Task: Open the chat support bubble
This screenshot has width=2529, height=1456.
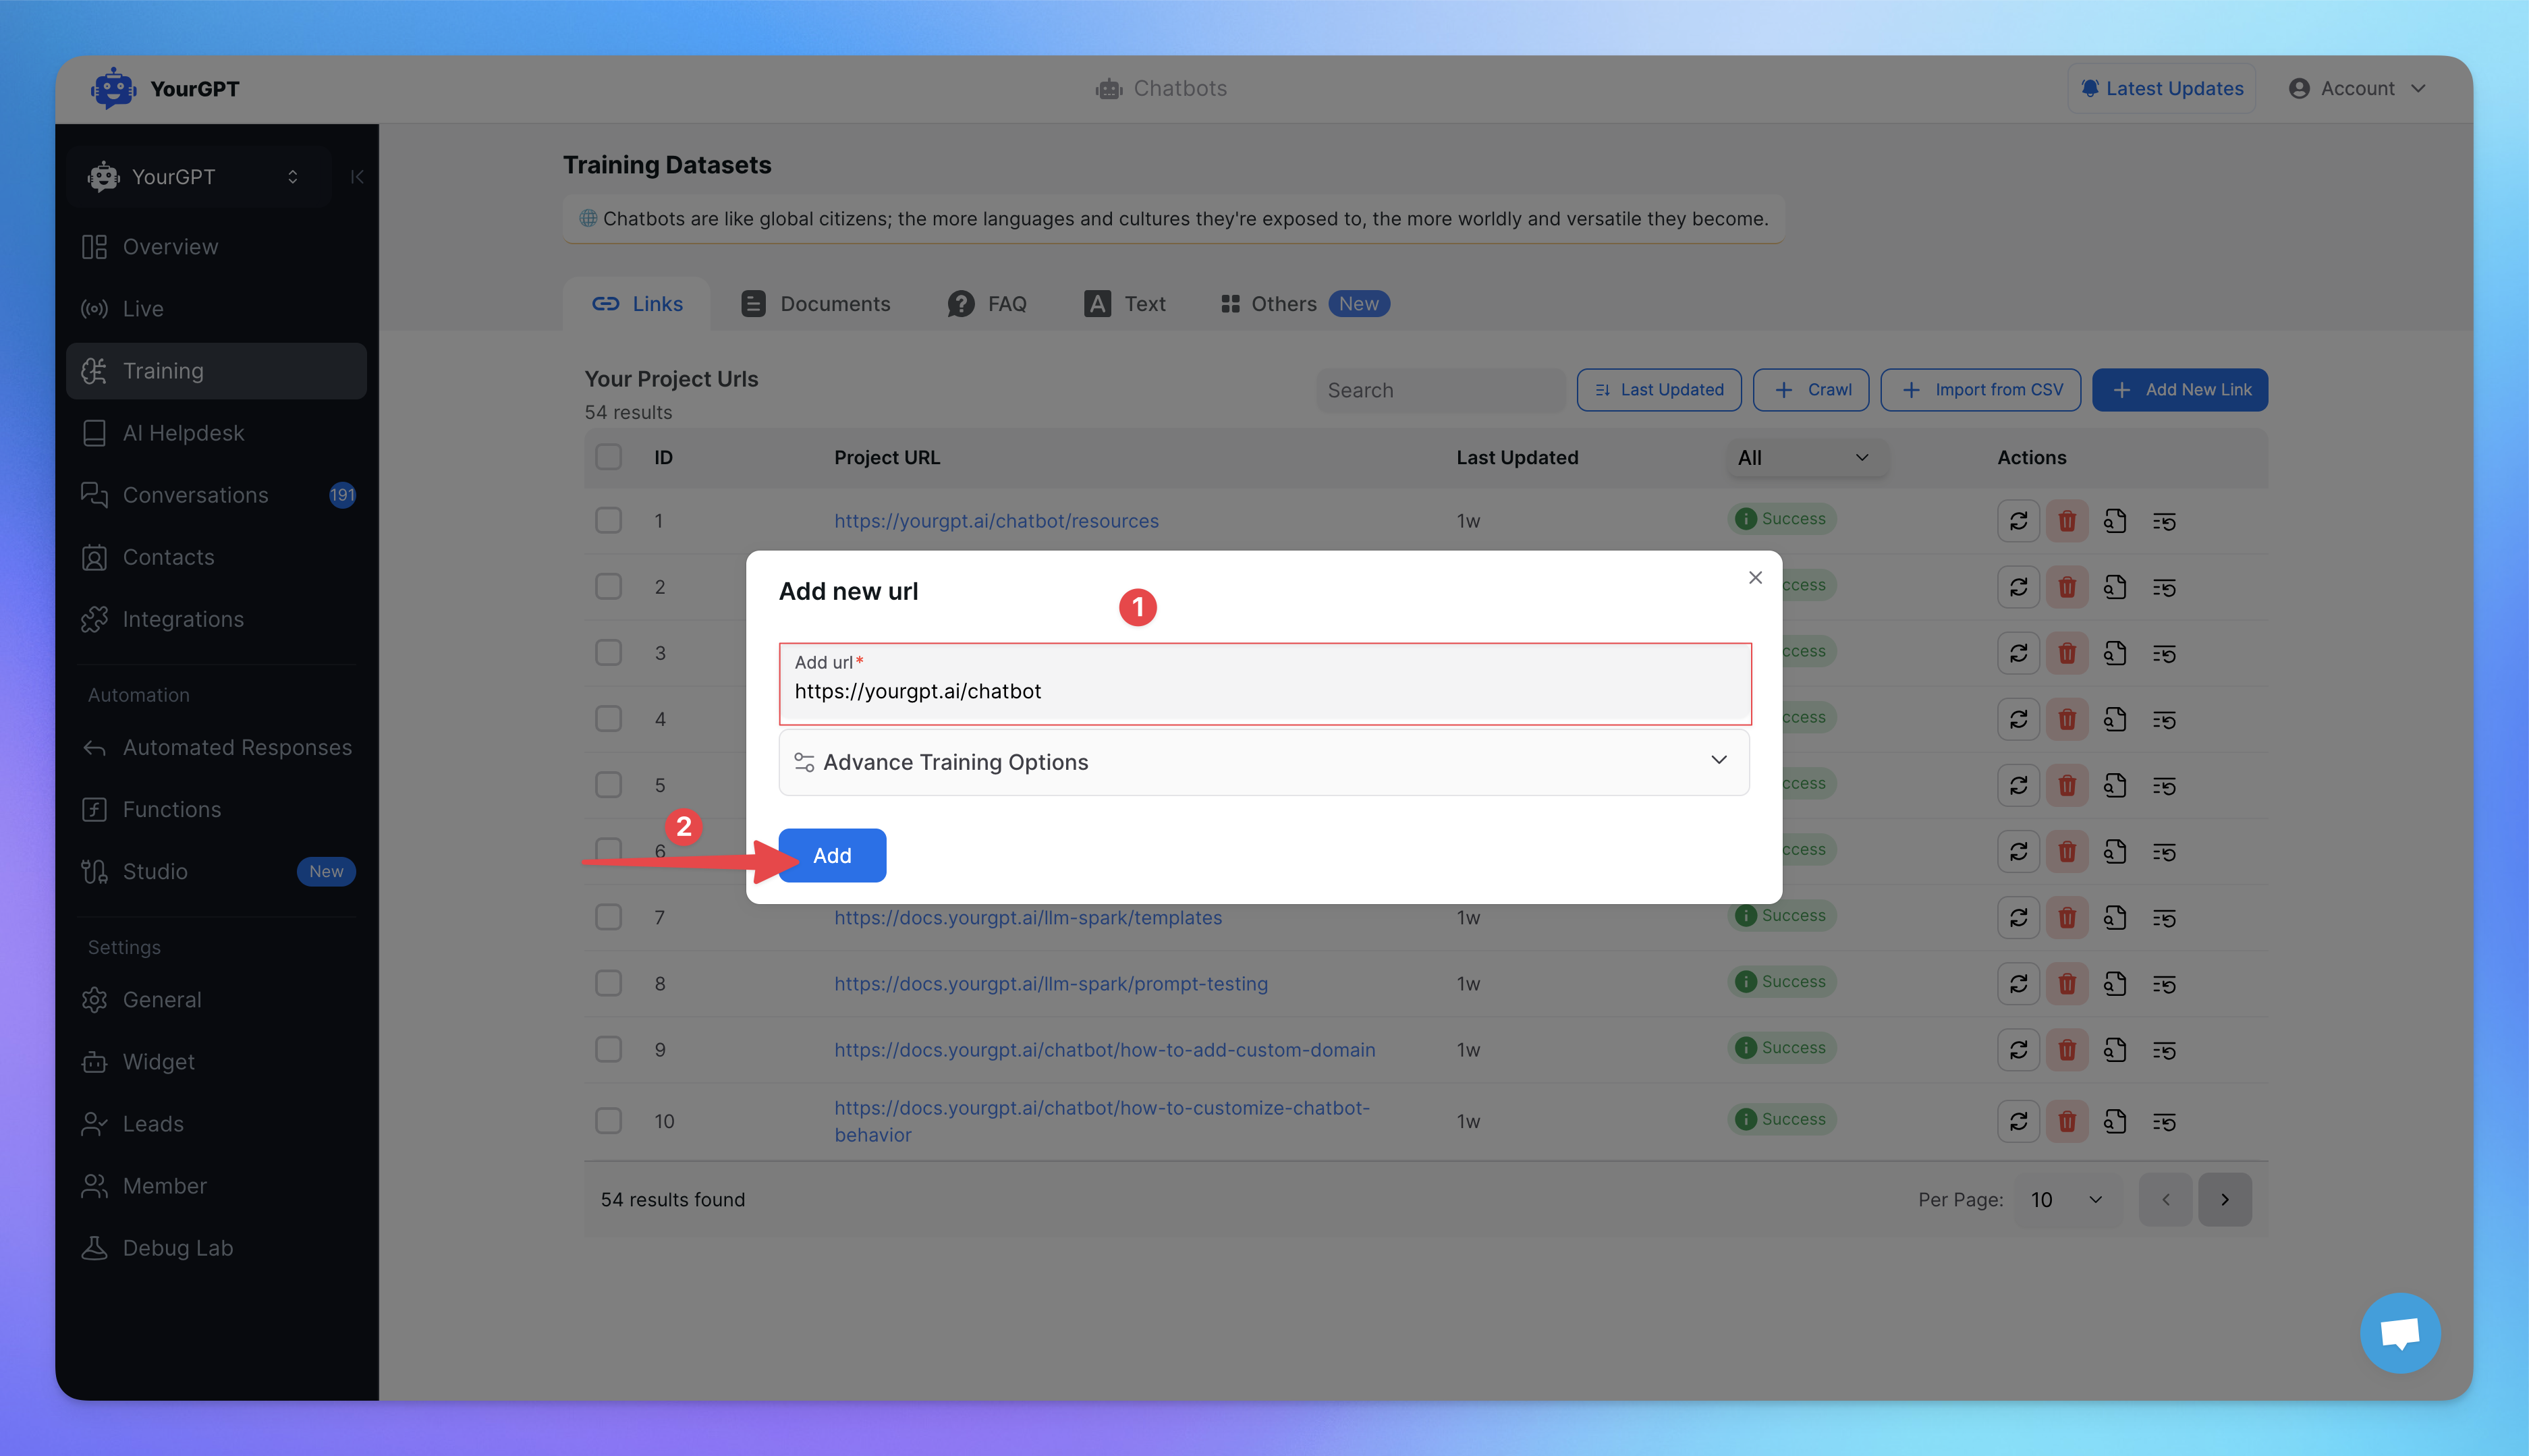Action: coord(2400,1333)
